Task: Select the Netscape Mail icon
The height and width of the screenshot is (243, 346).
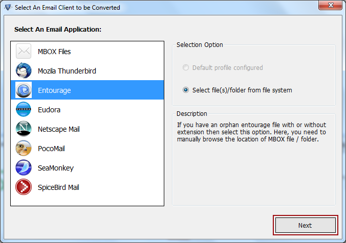Action: pos(24,129)
